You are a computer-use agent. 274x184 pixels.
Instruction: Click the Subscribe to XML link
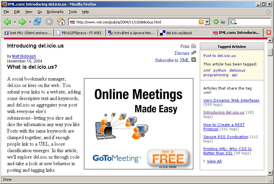[172, 60]
